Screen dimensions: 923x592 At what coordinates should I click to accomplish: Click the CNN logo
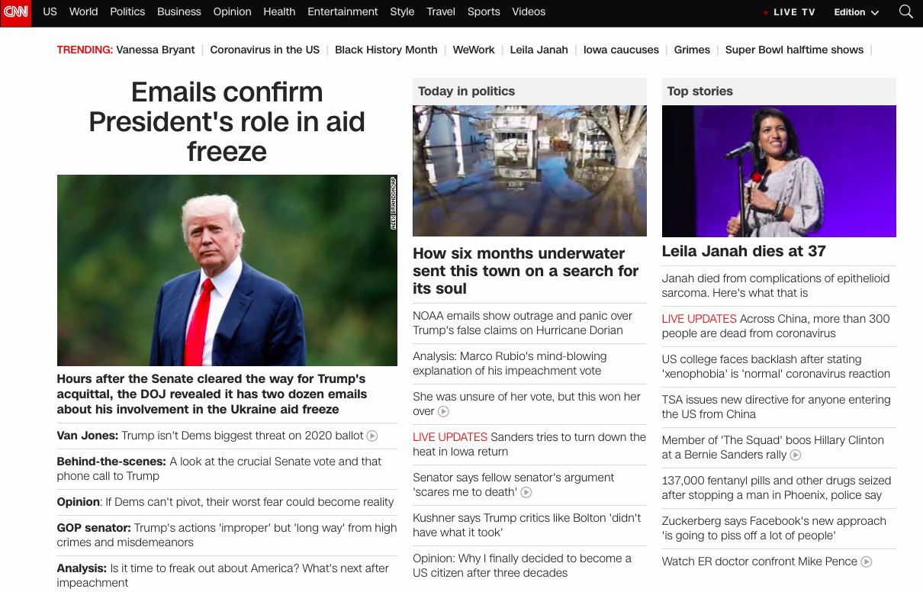pos(16,12)
